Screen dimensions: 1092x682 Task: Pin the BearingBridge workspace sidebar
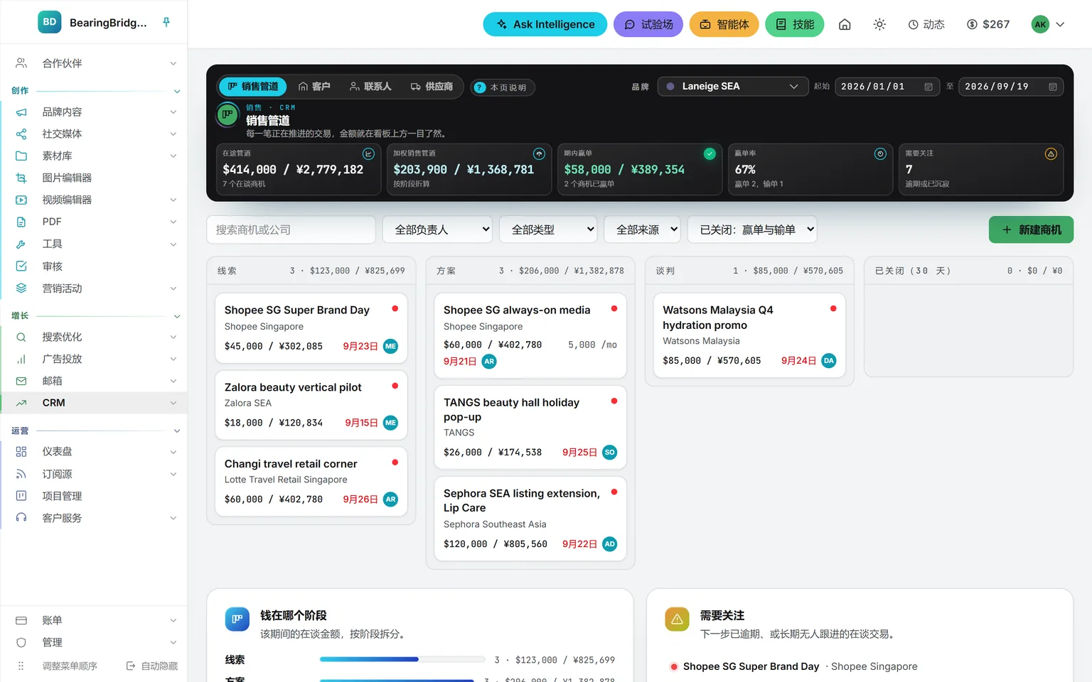166,22
